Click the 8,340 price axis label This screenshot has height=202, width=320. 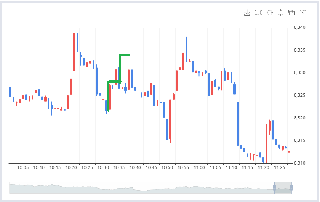point(300,28)
